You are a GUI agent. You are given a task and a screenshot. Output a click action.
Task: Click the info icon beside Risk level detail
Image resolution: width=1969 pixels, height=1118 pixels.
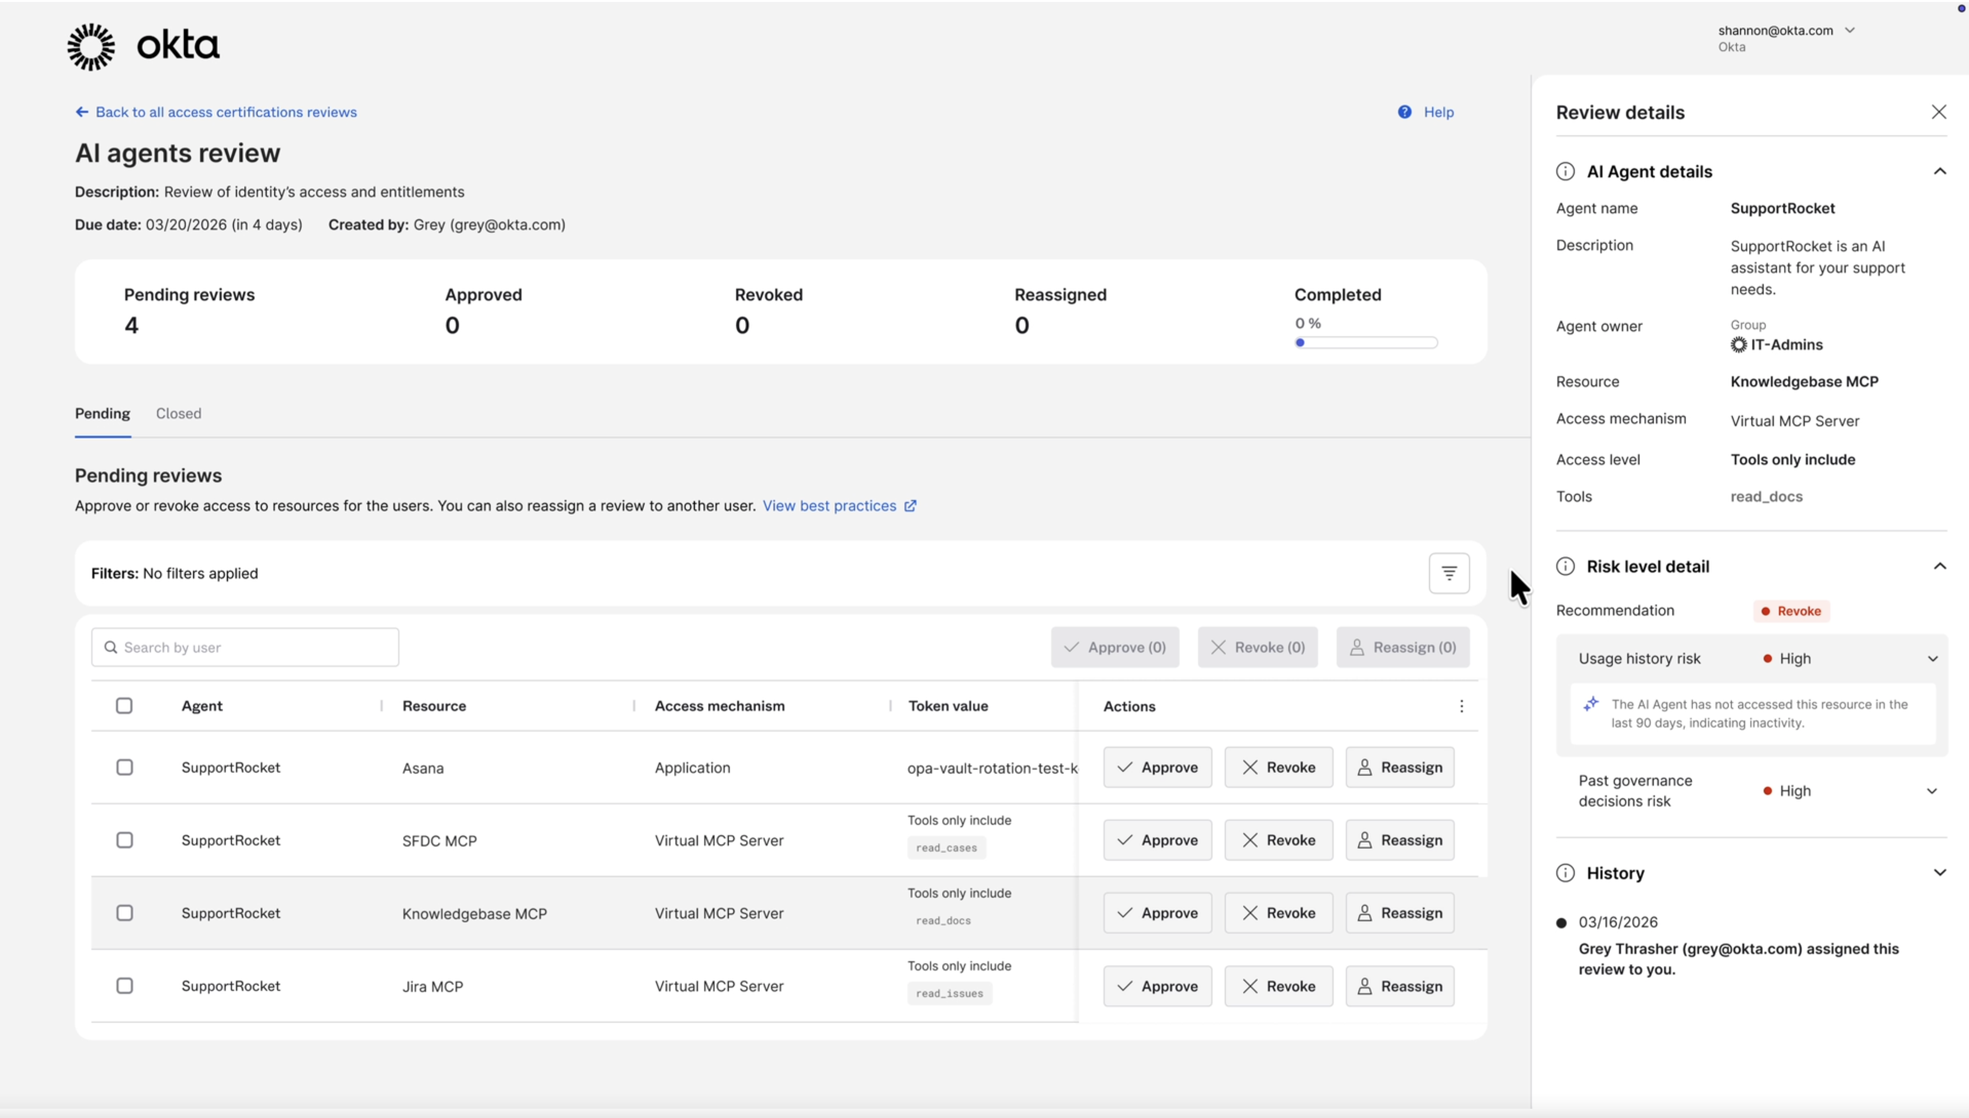click(1565, 566)
